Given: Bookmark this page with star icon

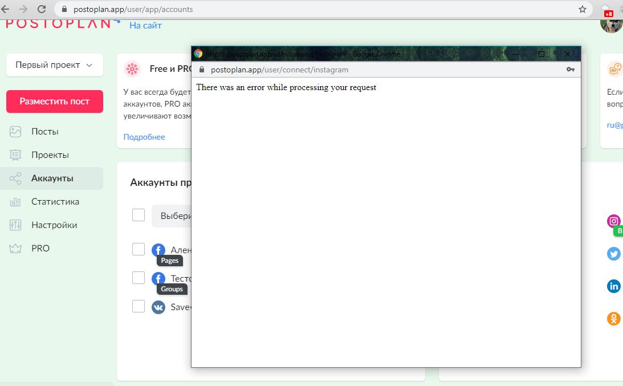Looking at the screenshot, I should tap(583, 9).
